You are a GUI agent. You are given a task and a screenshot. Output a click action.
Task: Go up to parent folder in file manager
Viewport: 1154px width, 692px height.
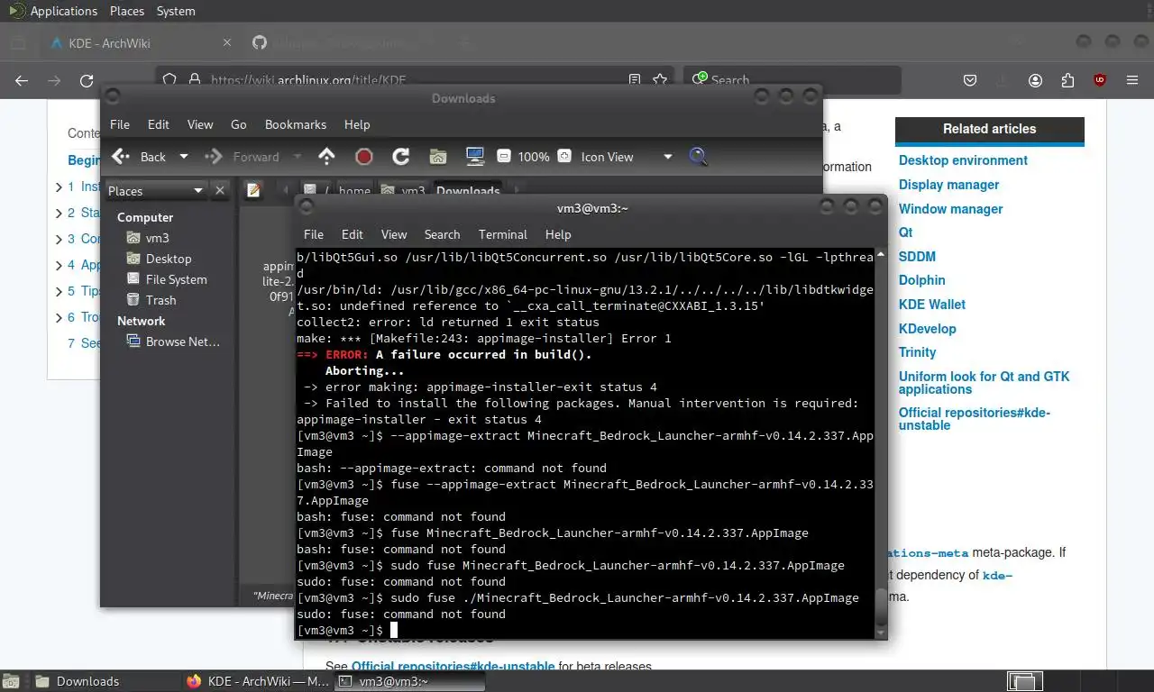[x=326, y=157]
